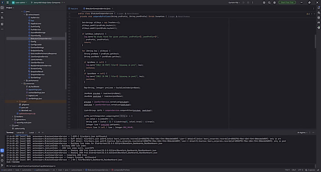This screenshot has height=172, width=321.
Task: Select ApiService class in tree
Action: (x=35, y=17)
